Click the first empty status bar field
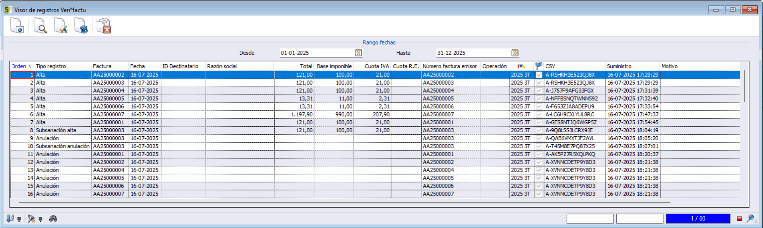The width and height of the screenshot is (763, 228). click(x=590, y=218)
